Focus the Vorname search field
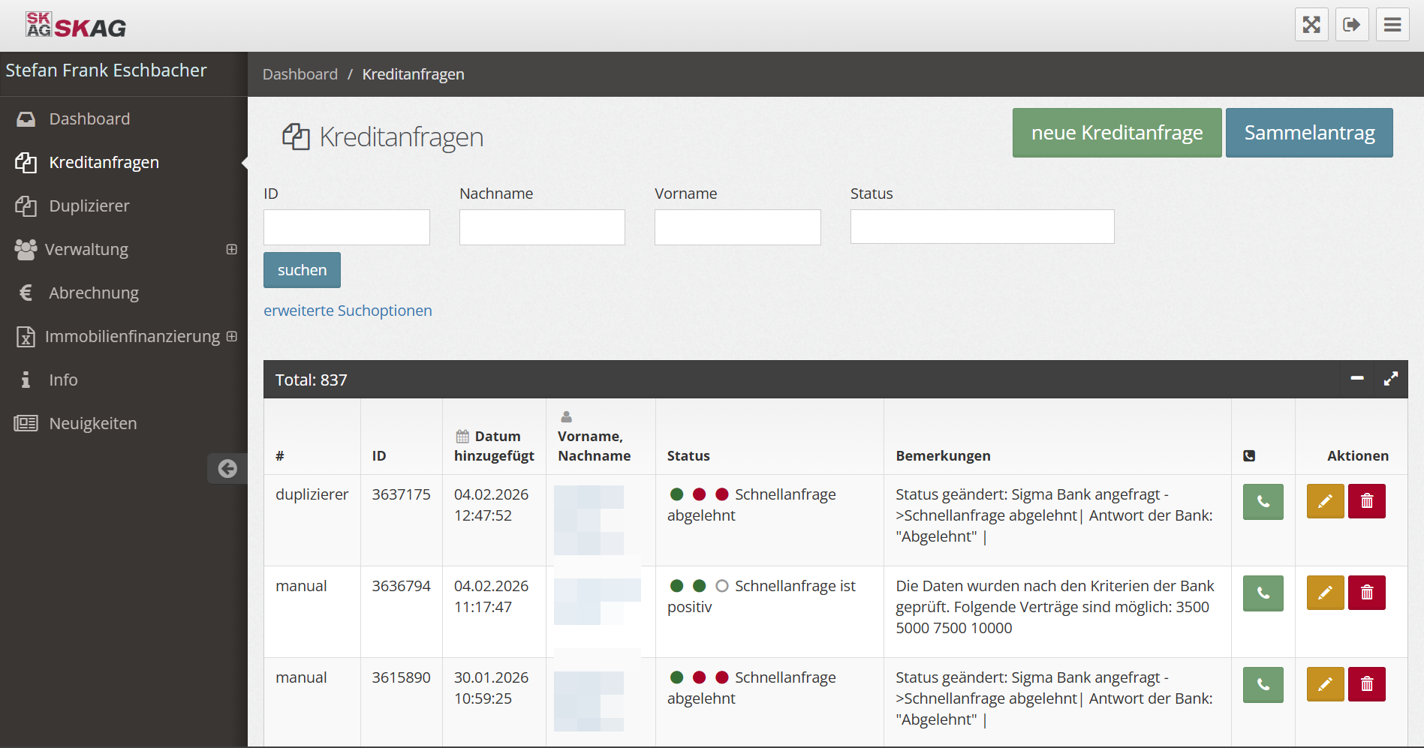1424x748 pixels. (738, 227)
